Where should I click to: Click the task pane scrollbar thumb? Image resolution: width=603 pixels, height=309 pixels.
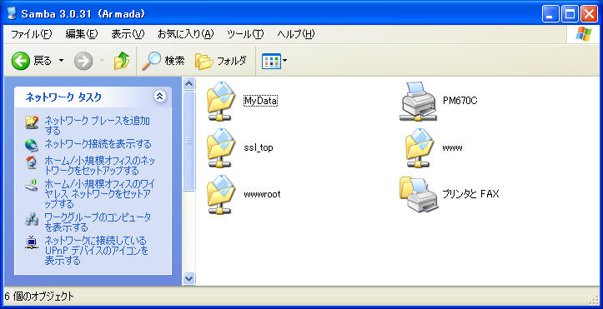tap(188, 141)
